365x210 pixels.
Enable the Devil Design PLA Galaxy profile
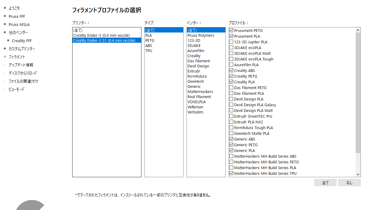click(x=231, y=105)
